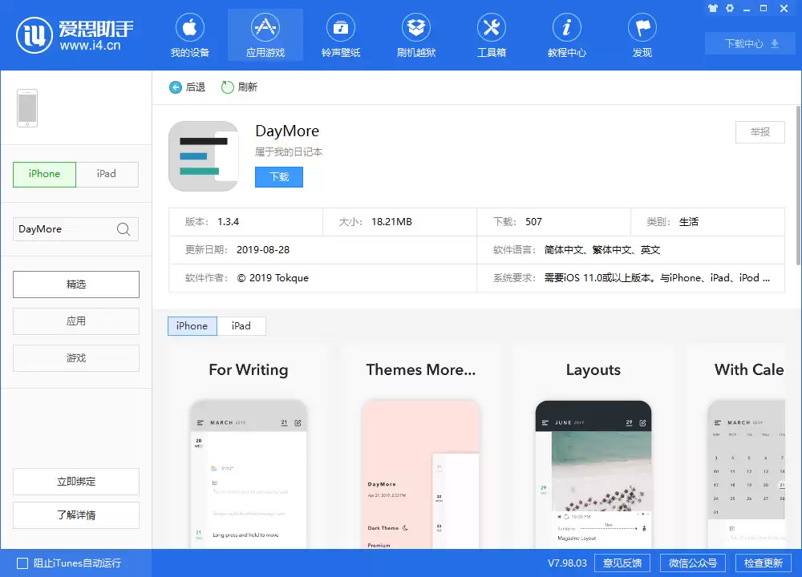Click the author © 2019 Tokque
Screen dimensions: 802x577
point(273,278)
